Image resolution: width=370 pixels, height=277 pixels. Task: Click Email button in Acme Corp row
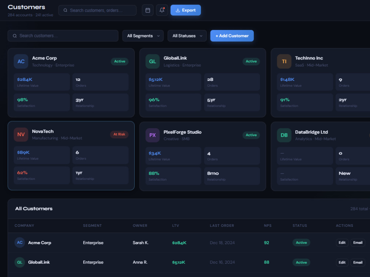(x=358, y=243)
